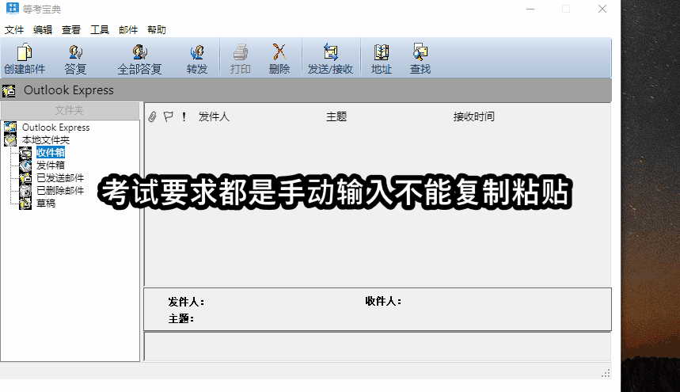Click the 转发 (forward) toolbar icon

click(197, 52)
